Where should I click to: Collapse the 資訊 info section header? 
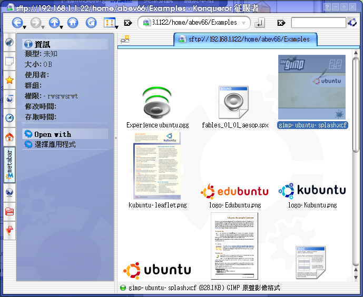click(65, 44)
